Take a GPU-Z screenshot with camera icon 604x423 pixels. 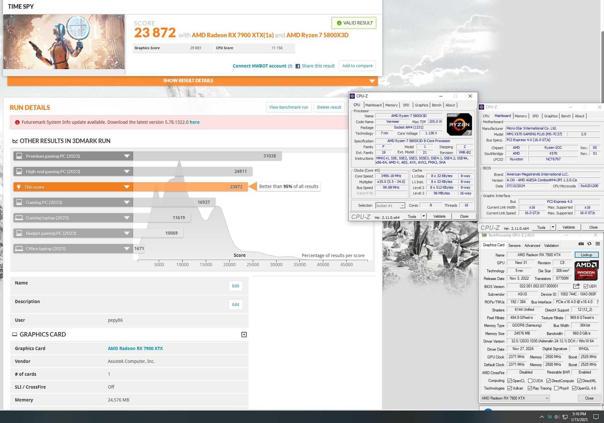click(581, 244)
